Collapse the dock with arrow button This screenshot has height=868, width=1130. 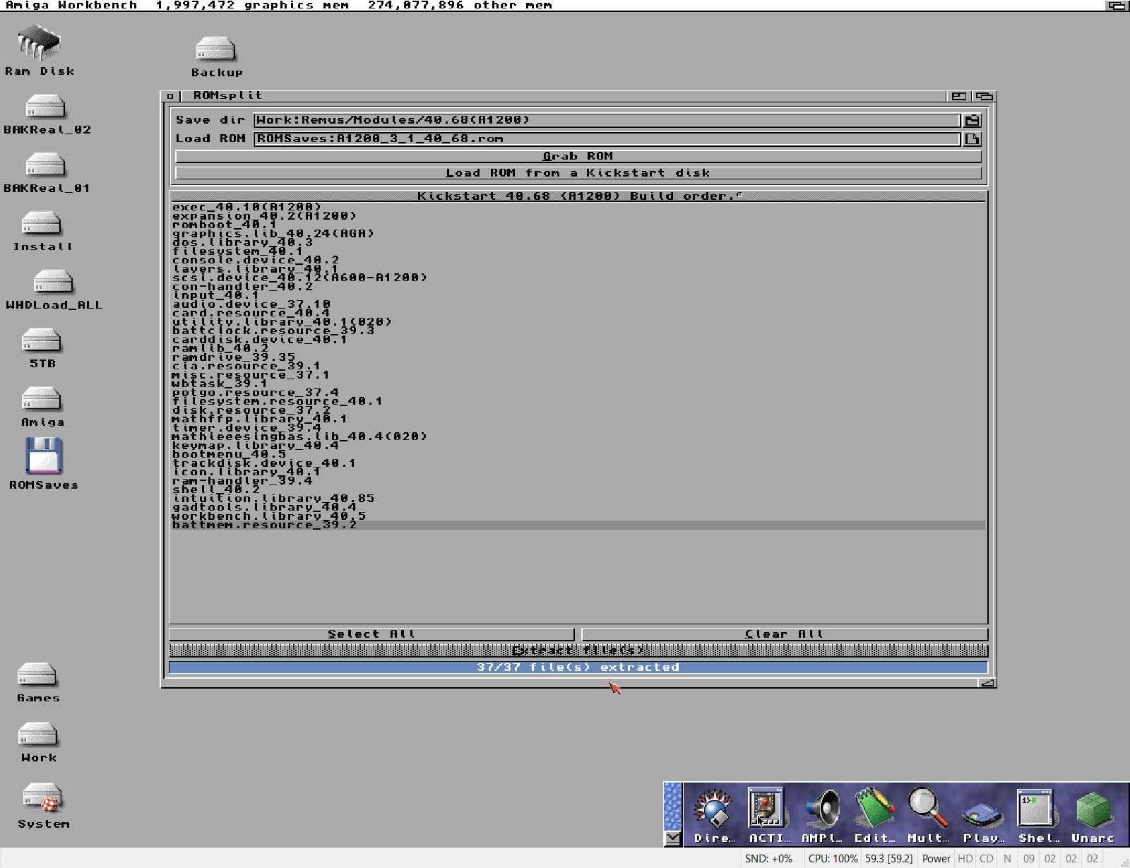pos(673,838)
